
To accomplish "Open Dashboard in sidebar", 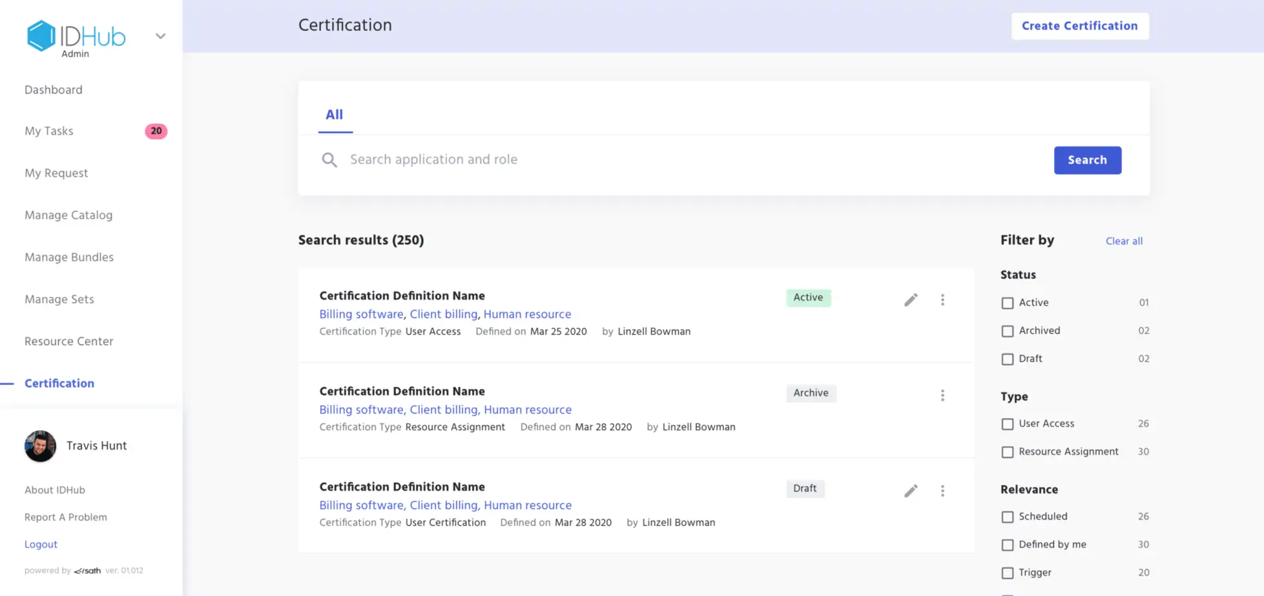I will [x=54, y=90].
